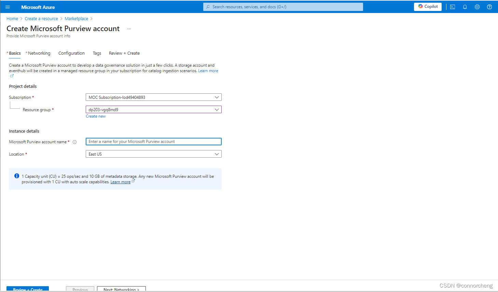Navigate to Marketplace breadcrumb
The width and height of the screenshot is (498, 292).
coord(77,19)
